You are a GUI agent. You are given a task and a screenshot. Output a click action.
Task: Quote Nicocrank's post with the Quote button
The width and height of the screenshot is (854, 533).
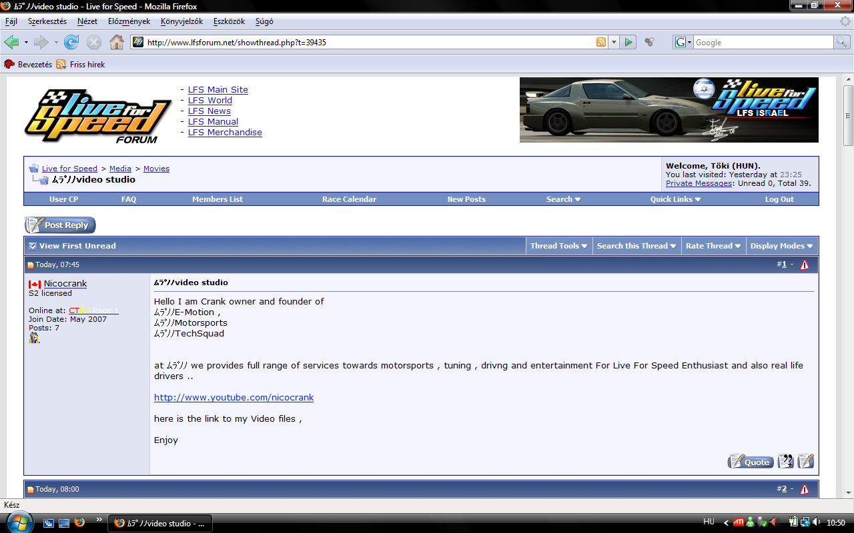751,461
